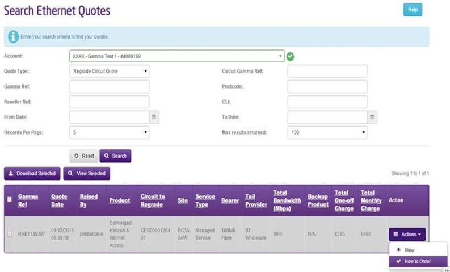This screenshot has width=450, height=272.
Task: Open the Quote Type dropdown
Action: pos(110,71)
